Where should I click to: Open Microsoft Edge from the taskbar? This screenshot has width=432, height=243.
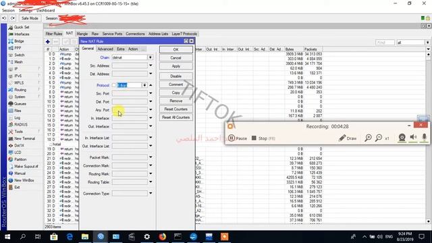[x=70, y=237]
